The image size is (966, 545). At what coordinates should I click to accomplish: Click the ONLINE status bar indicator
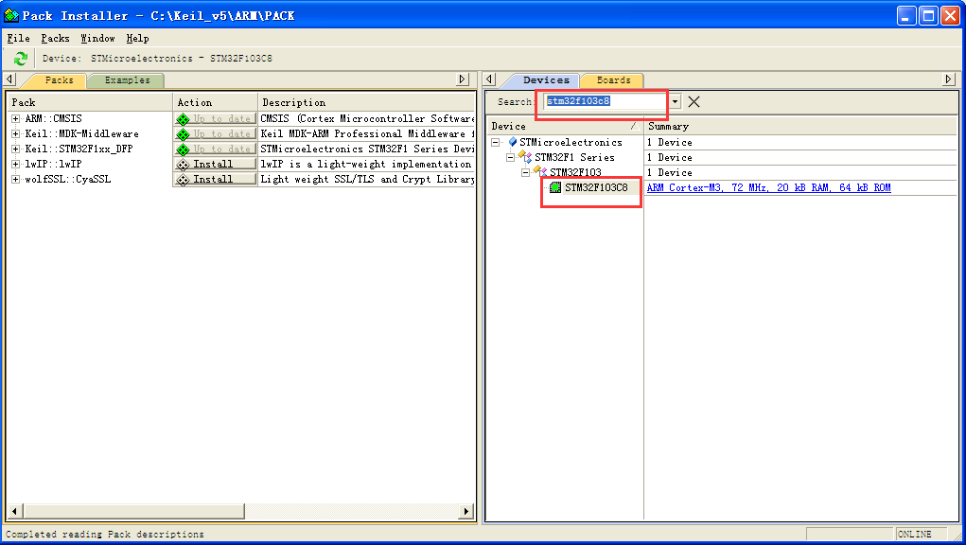click(915, 534)
